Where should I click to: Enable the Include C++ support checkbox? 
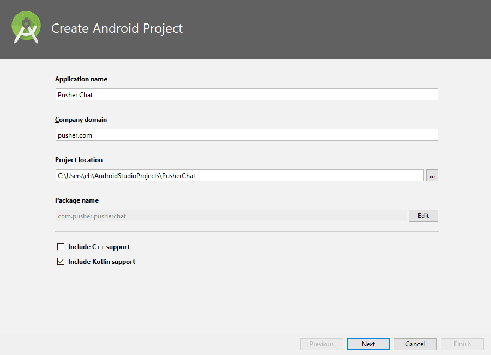[x=61, y=246]
